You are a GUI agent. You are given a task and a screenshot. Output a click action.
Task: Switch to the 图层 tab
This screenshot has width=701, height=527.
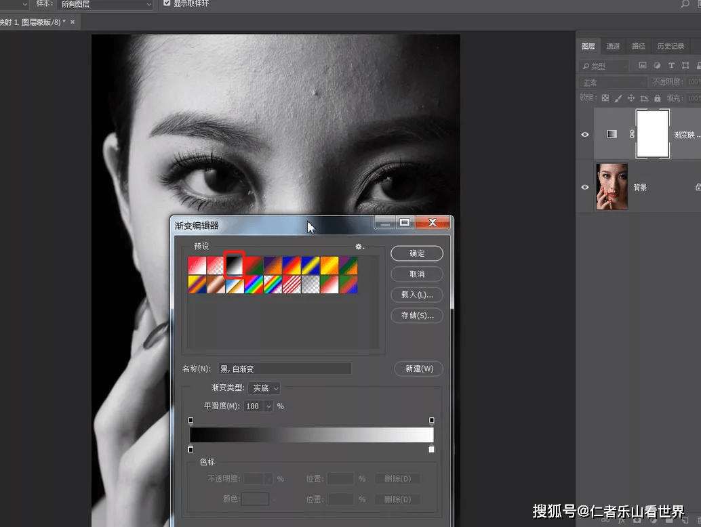coord(588,46)
